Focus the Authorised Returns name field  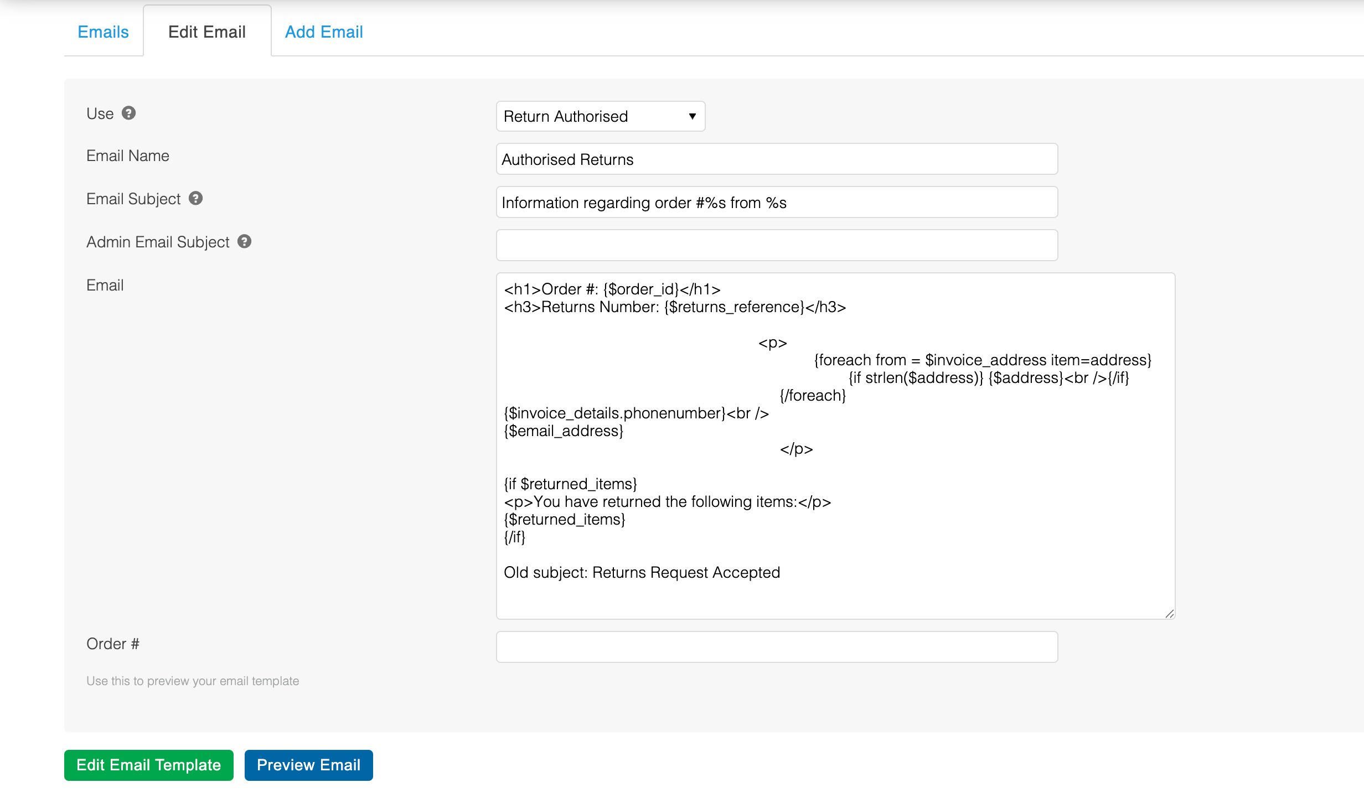776,159
